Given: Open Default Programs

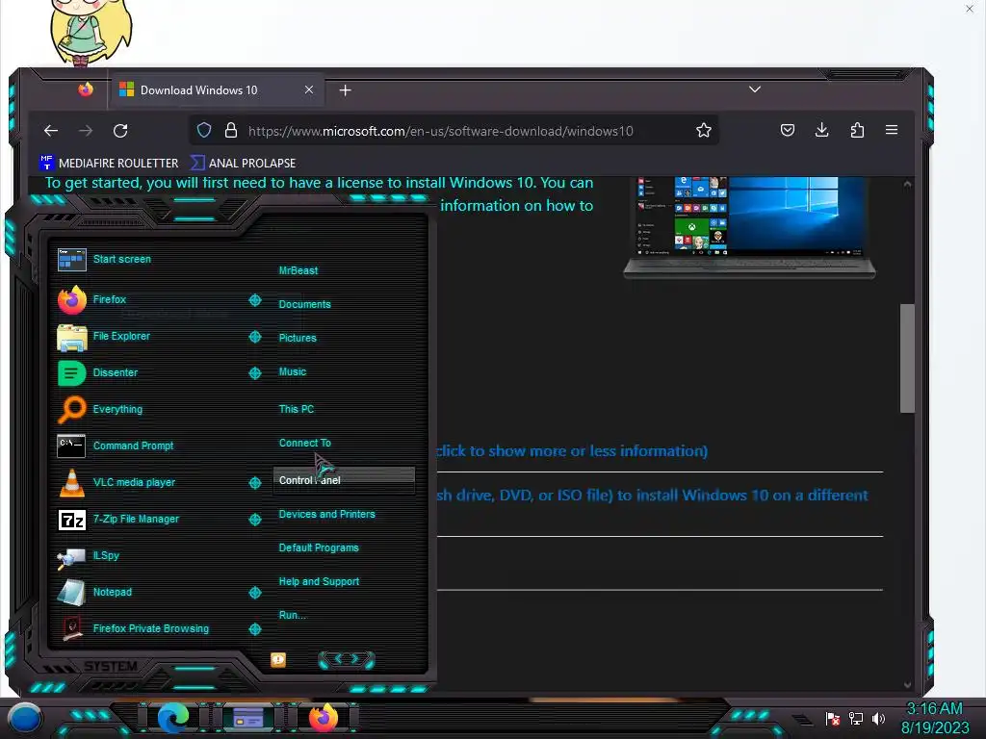Looking at the screenshot, I should [319, 548].
